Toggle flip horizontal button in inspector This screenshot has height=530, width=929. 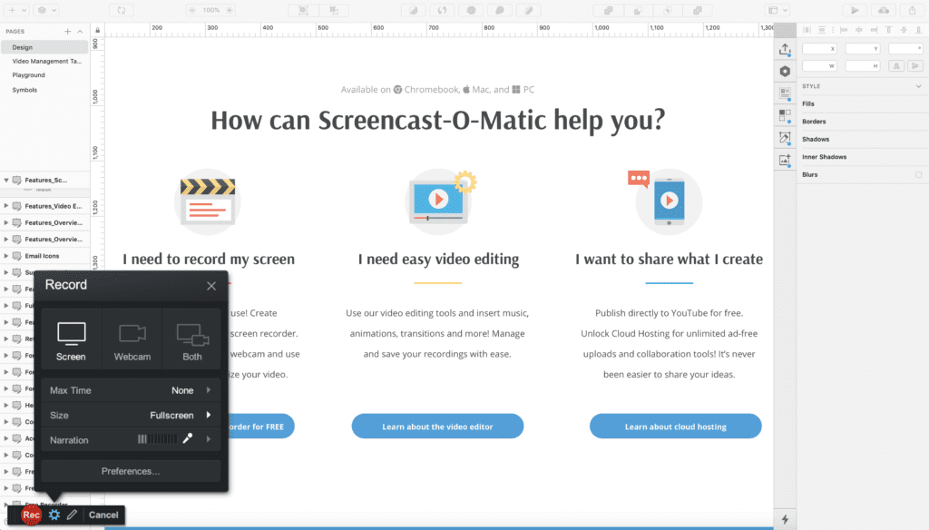(x=896, y=66)
